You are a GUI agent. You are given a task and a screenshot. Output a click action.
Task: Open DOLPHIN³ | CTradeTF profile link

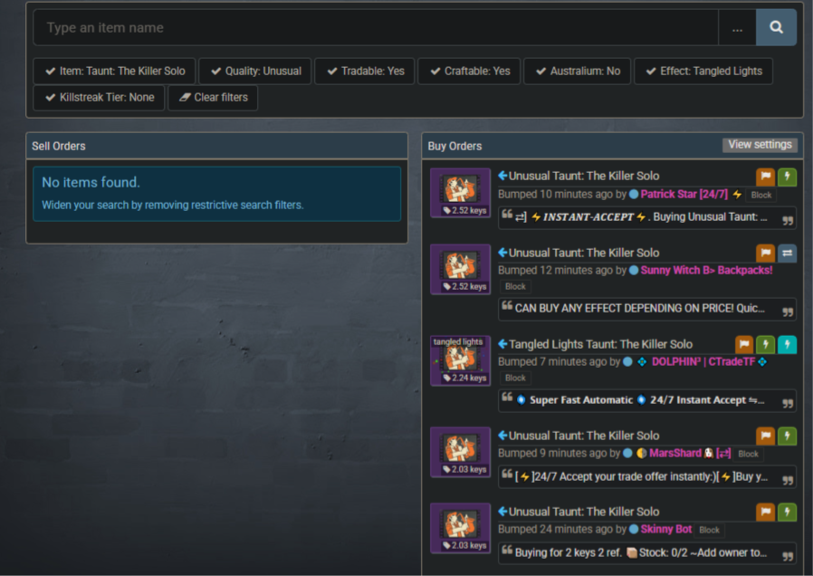click(x=703, y=361)
